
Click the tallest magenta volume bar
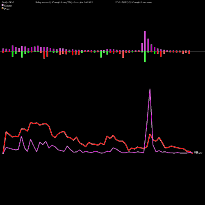click(x=145, y=41)
